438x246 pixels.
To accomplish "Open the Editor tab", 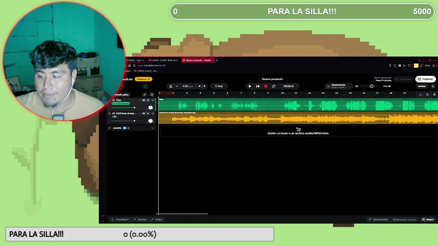I will 157,219.
